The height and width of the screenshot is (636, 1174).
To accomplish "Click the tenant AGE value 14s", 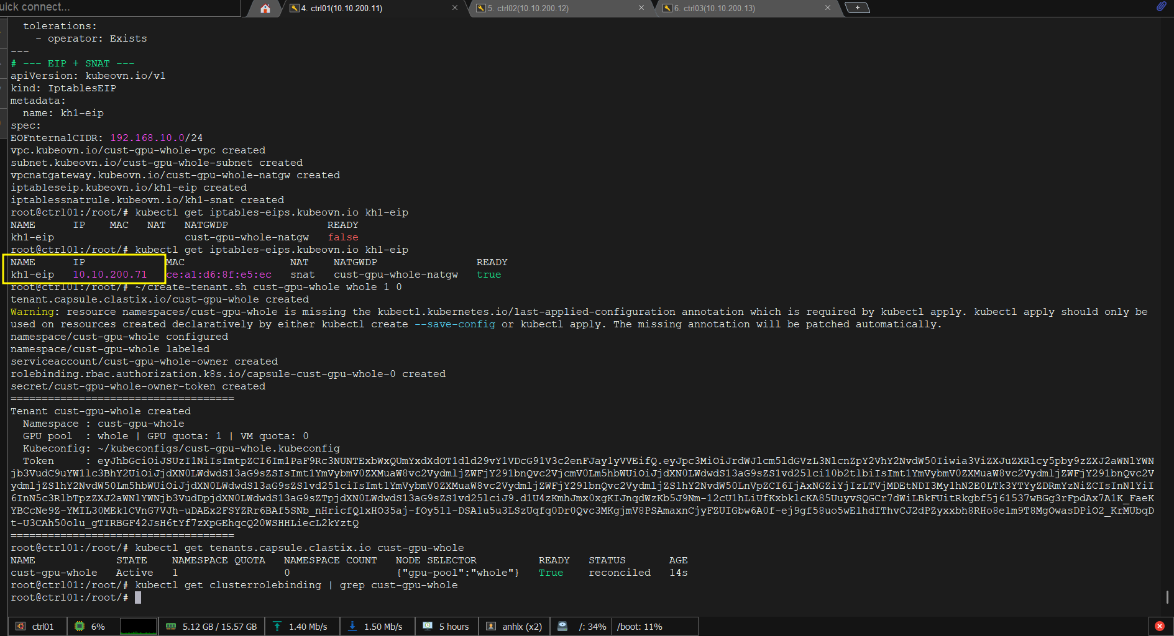I will [679, 573].
